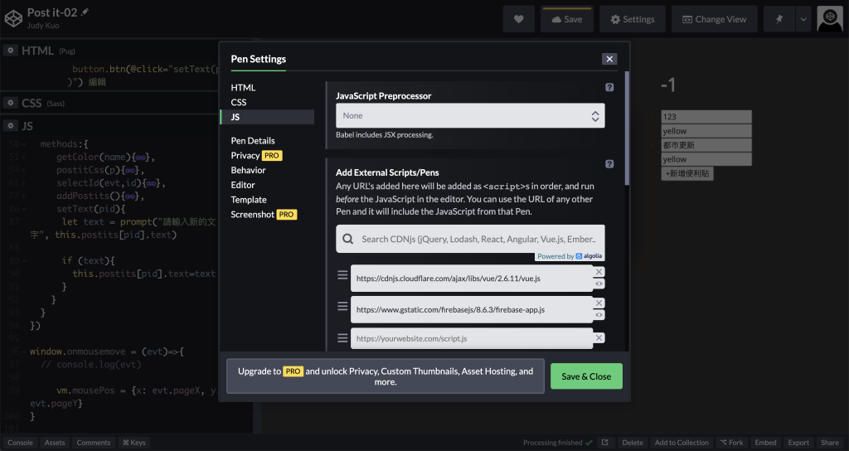Click the 123 field in preview
Image resolution: width=849 pixels, height=451 pixels.
[x=706, y=116]
